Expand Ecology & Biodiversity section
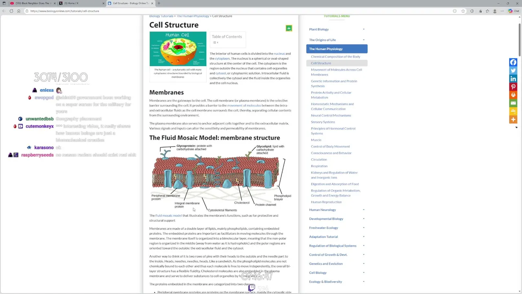522x294 pixels. [x=363, y=282]
